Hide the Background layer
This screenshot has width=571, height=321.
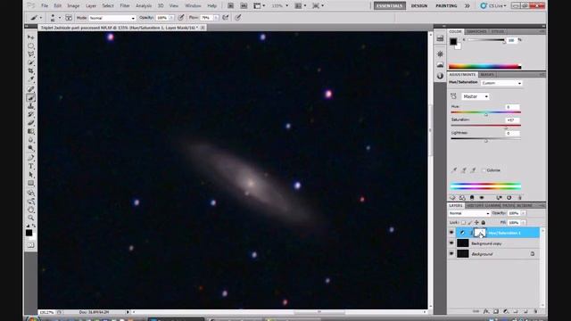click(x=451, y=253)
